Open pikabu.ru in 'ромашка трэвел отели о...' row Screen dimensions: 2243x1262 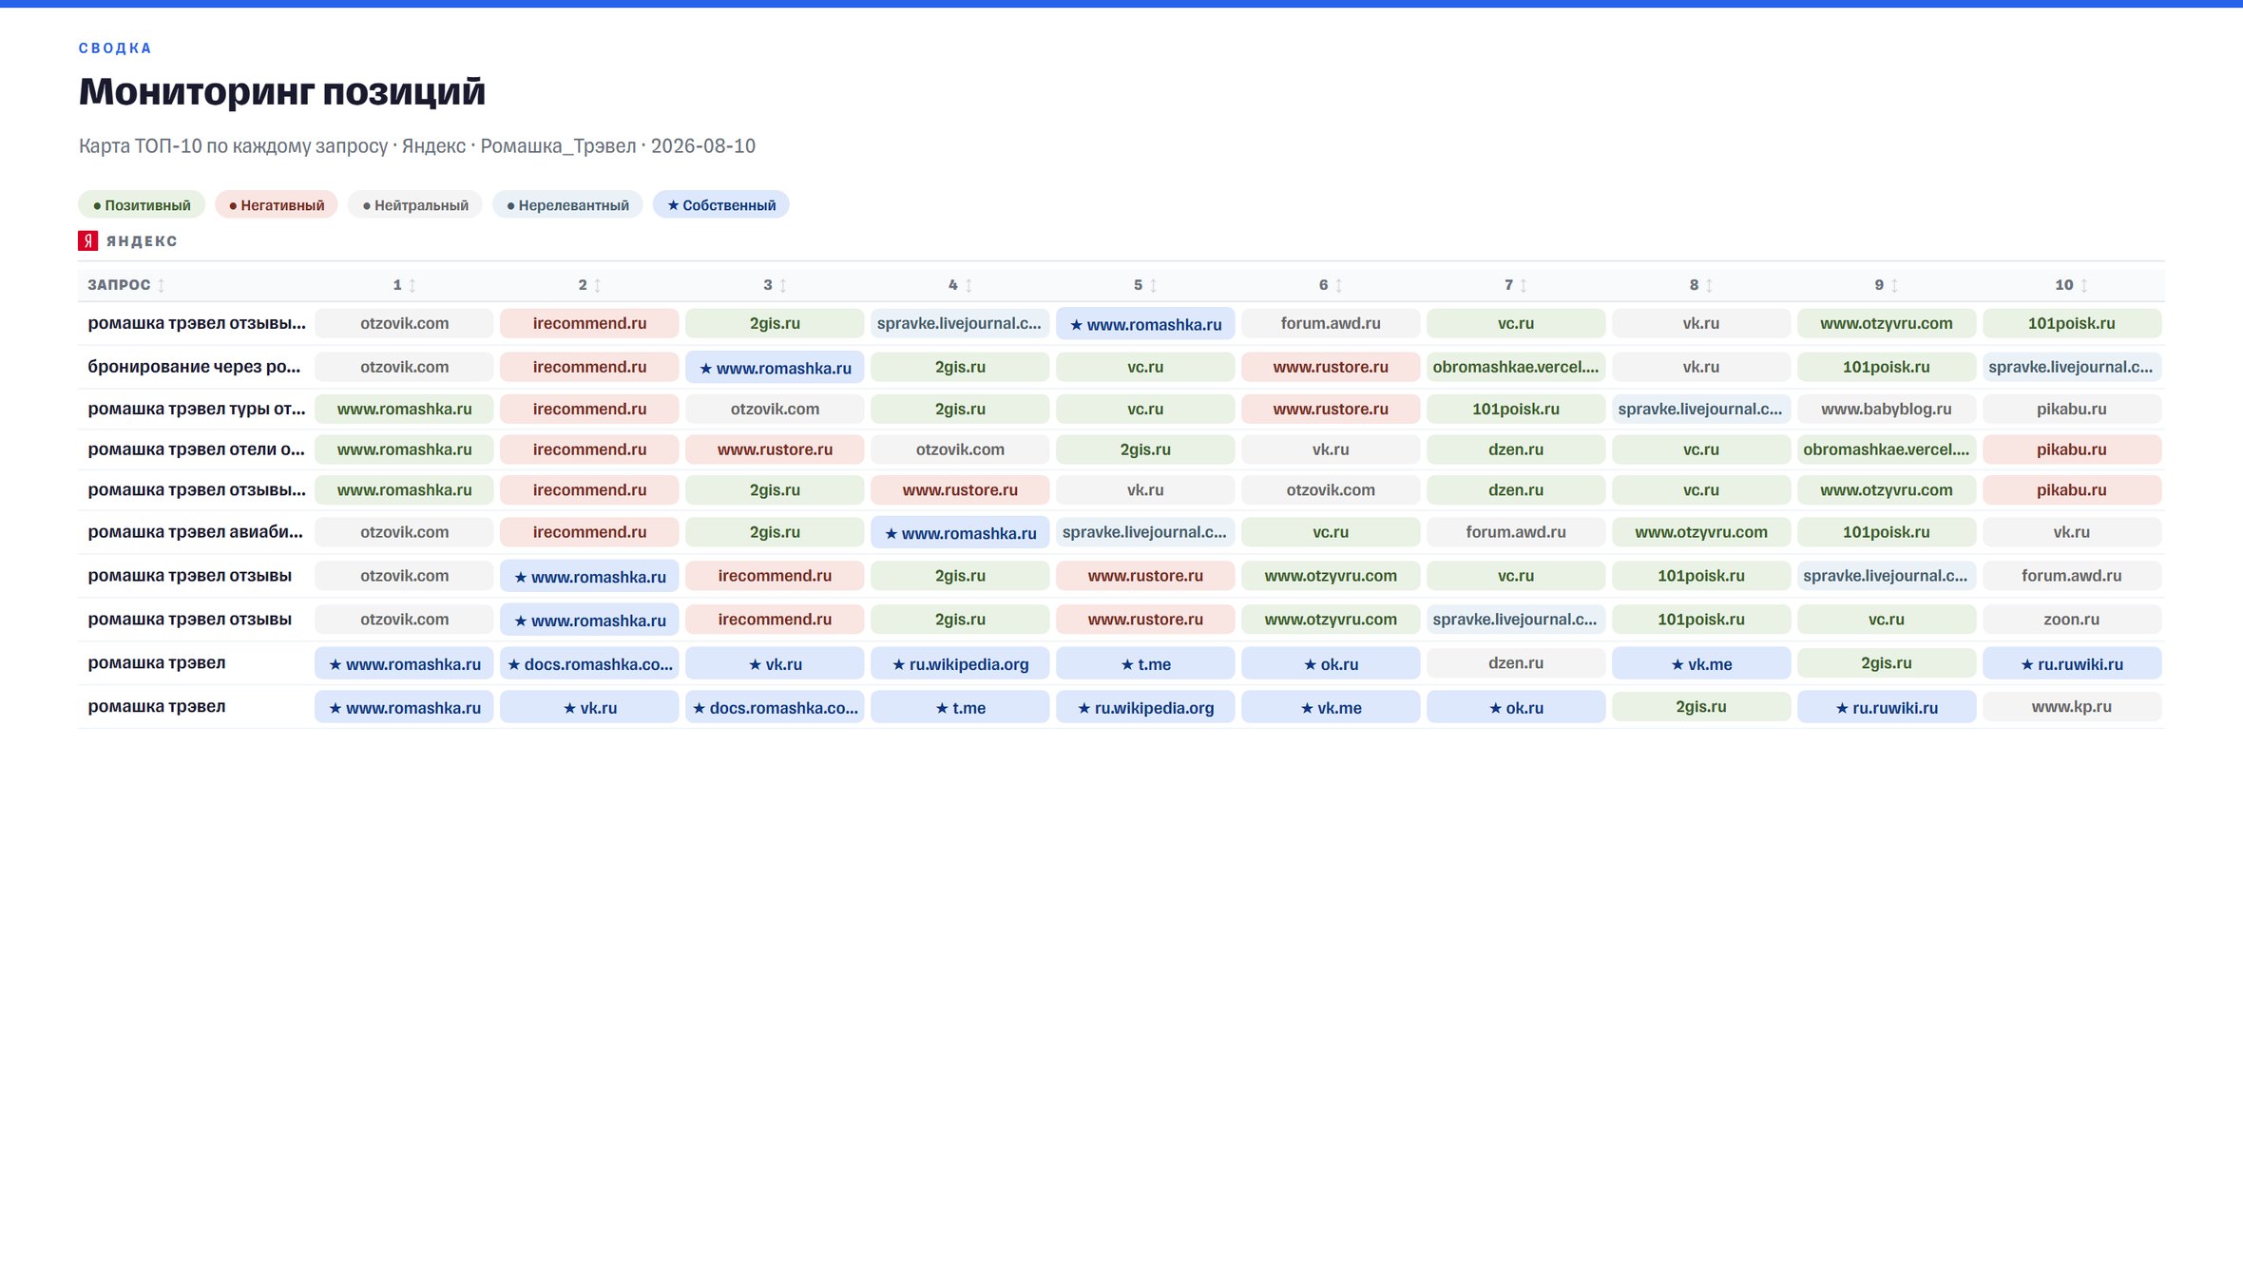[x=2072, y=449]
